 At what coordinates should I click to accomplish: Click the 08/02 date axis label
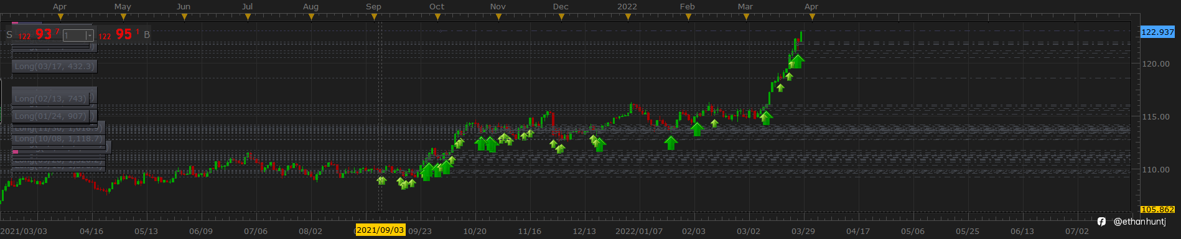pyautogui.click(x=310, y=231)
